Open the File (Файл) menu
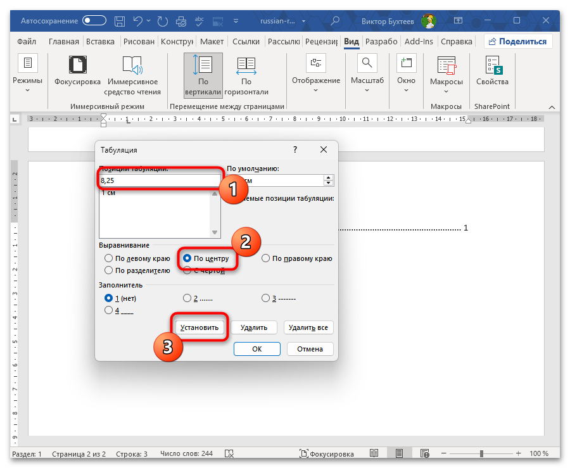 (x=27, y=42)
